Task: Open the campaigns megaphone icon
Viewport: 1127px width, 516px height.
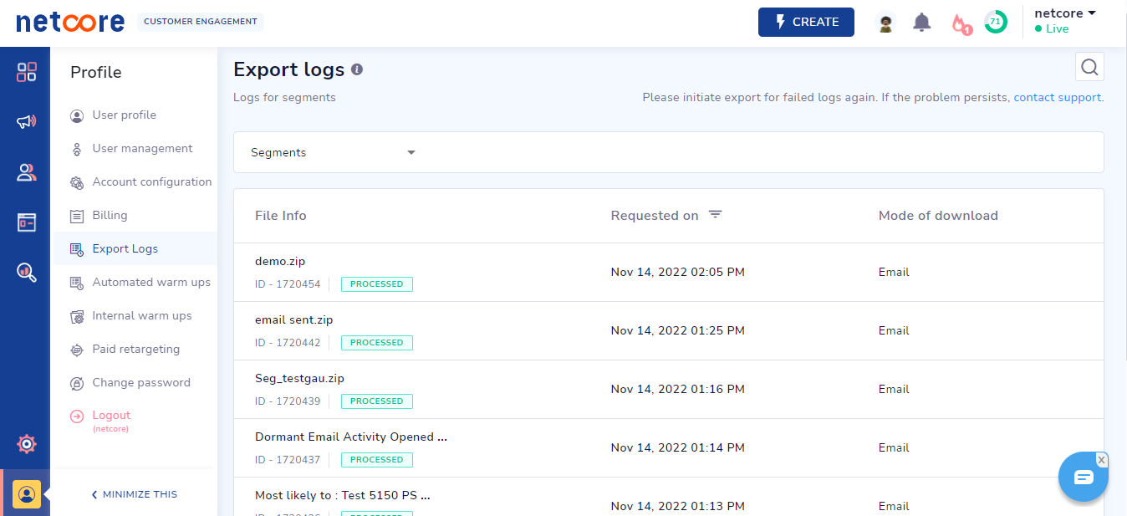Action: (27, 122)
